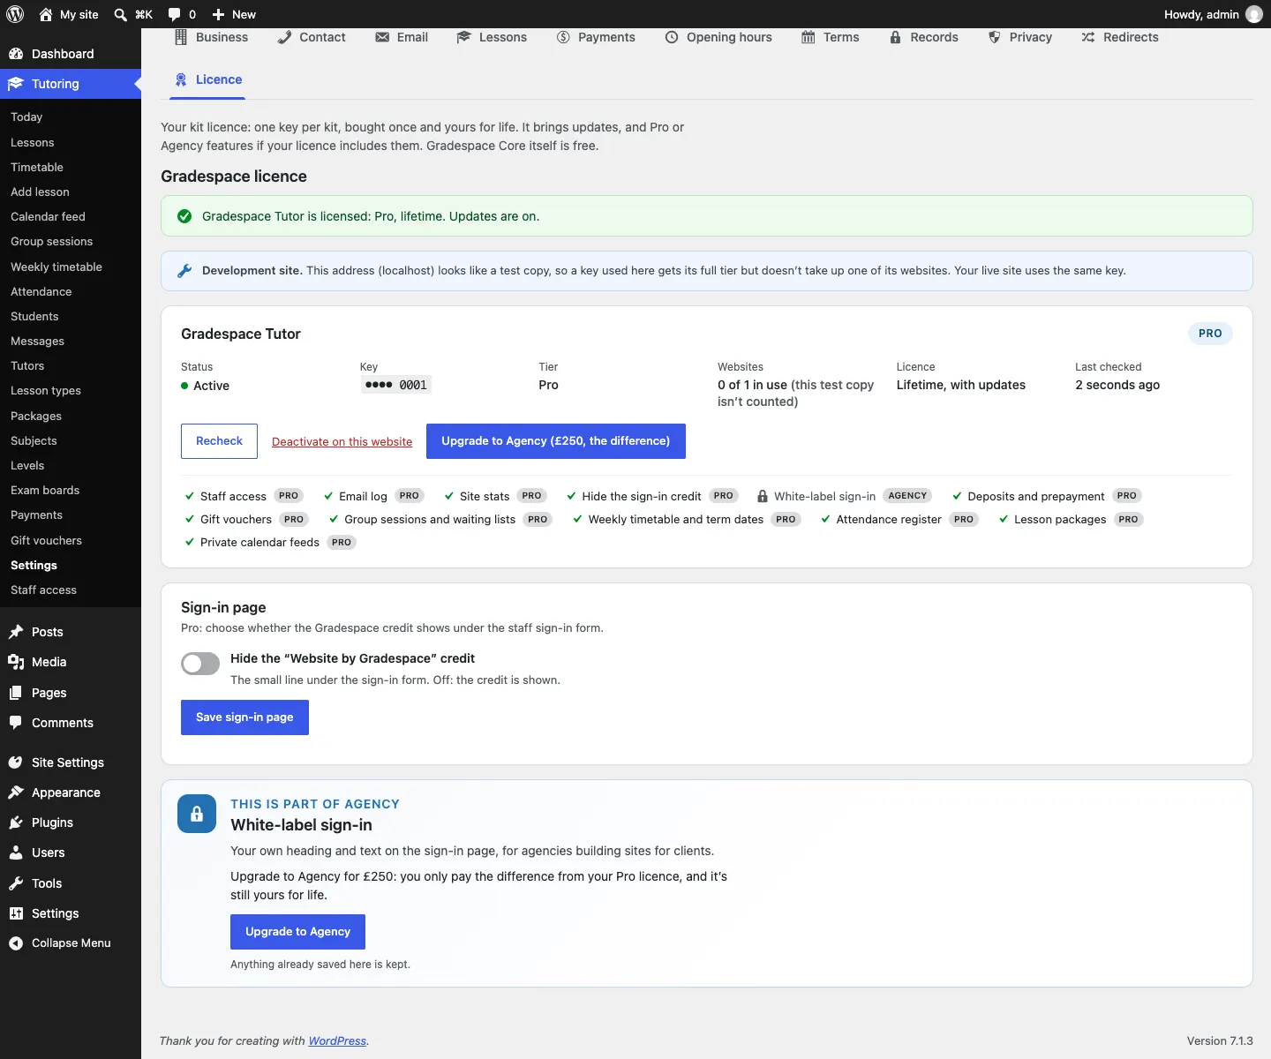Click the Appearance brush icon
The width and height of the screenshot is (1271, 1059).
click(x=16, y=792)
